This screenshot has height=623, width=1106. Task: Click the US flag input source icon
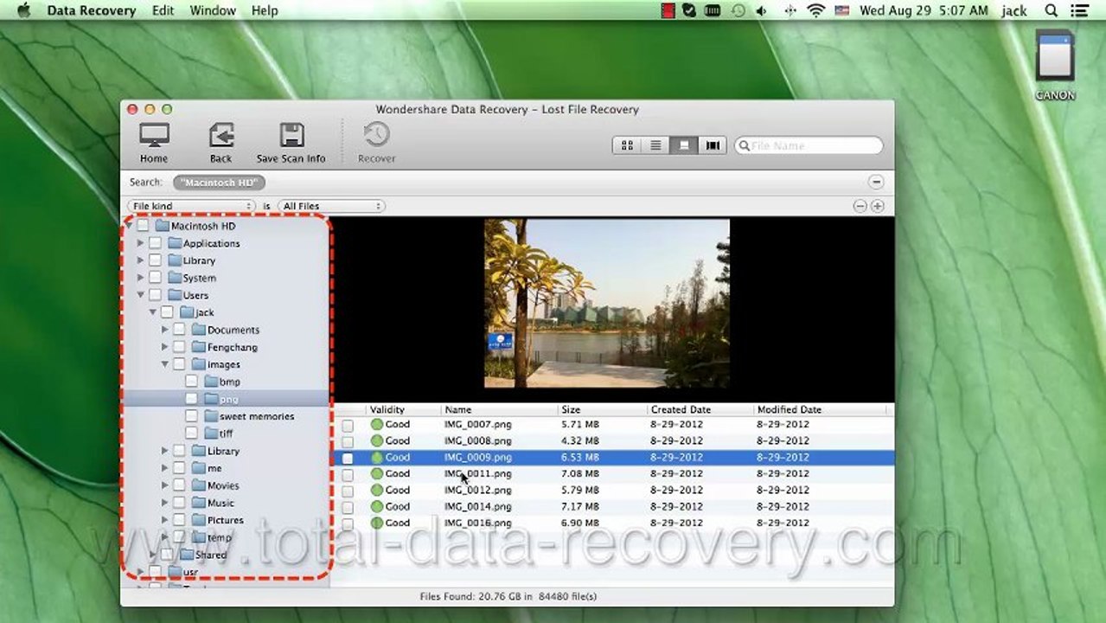tap(841, 10)
